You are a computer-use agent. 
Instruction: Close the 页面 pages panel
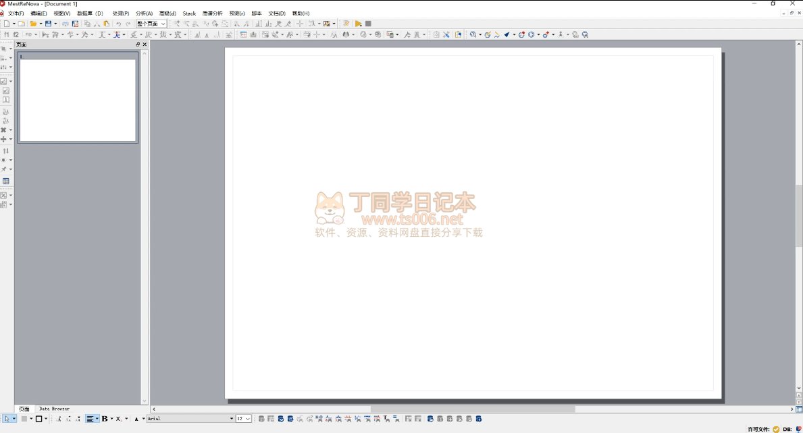[145, 45]
